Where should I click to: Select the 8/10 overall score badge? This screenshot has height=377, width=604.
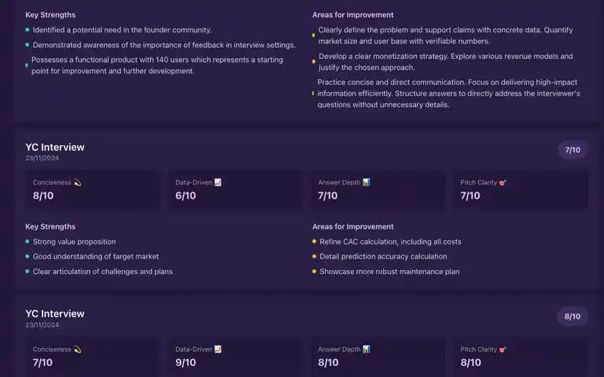573,317
